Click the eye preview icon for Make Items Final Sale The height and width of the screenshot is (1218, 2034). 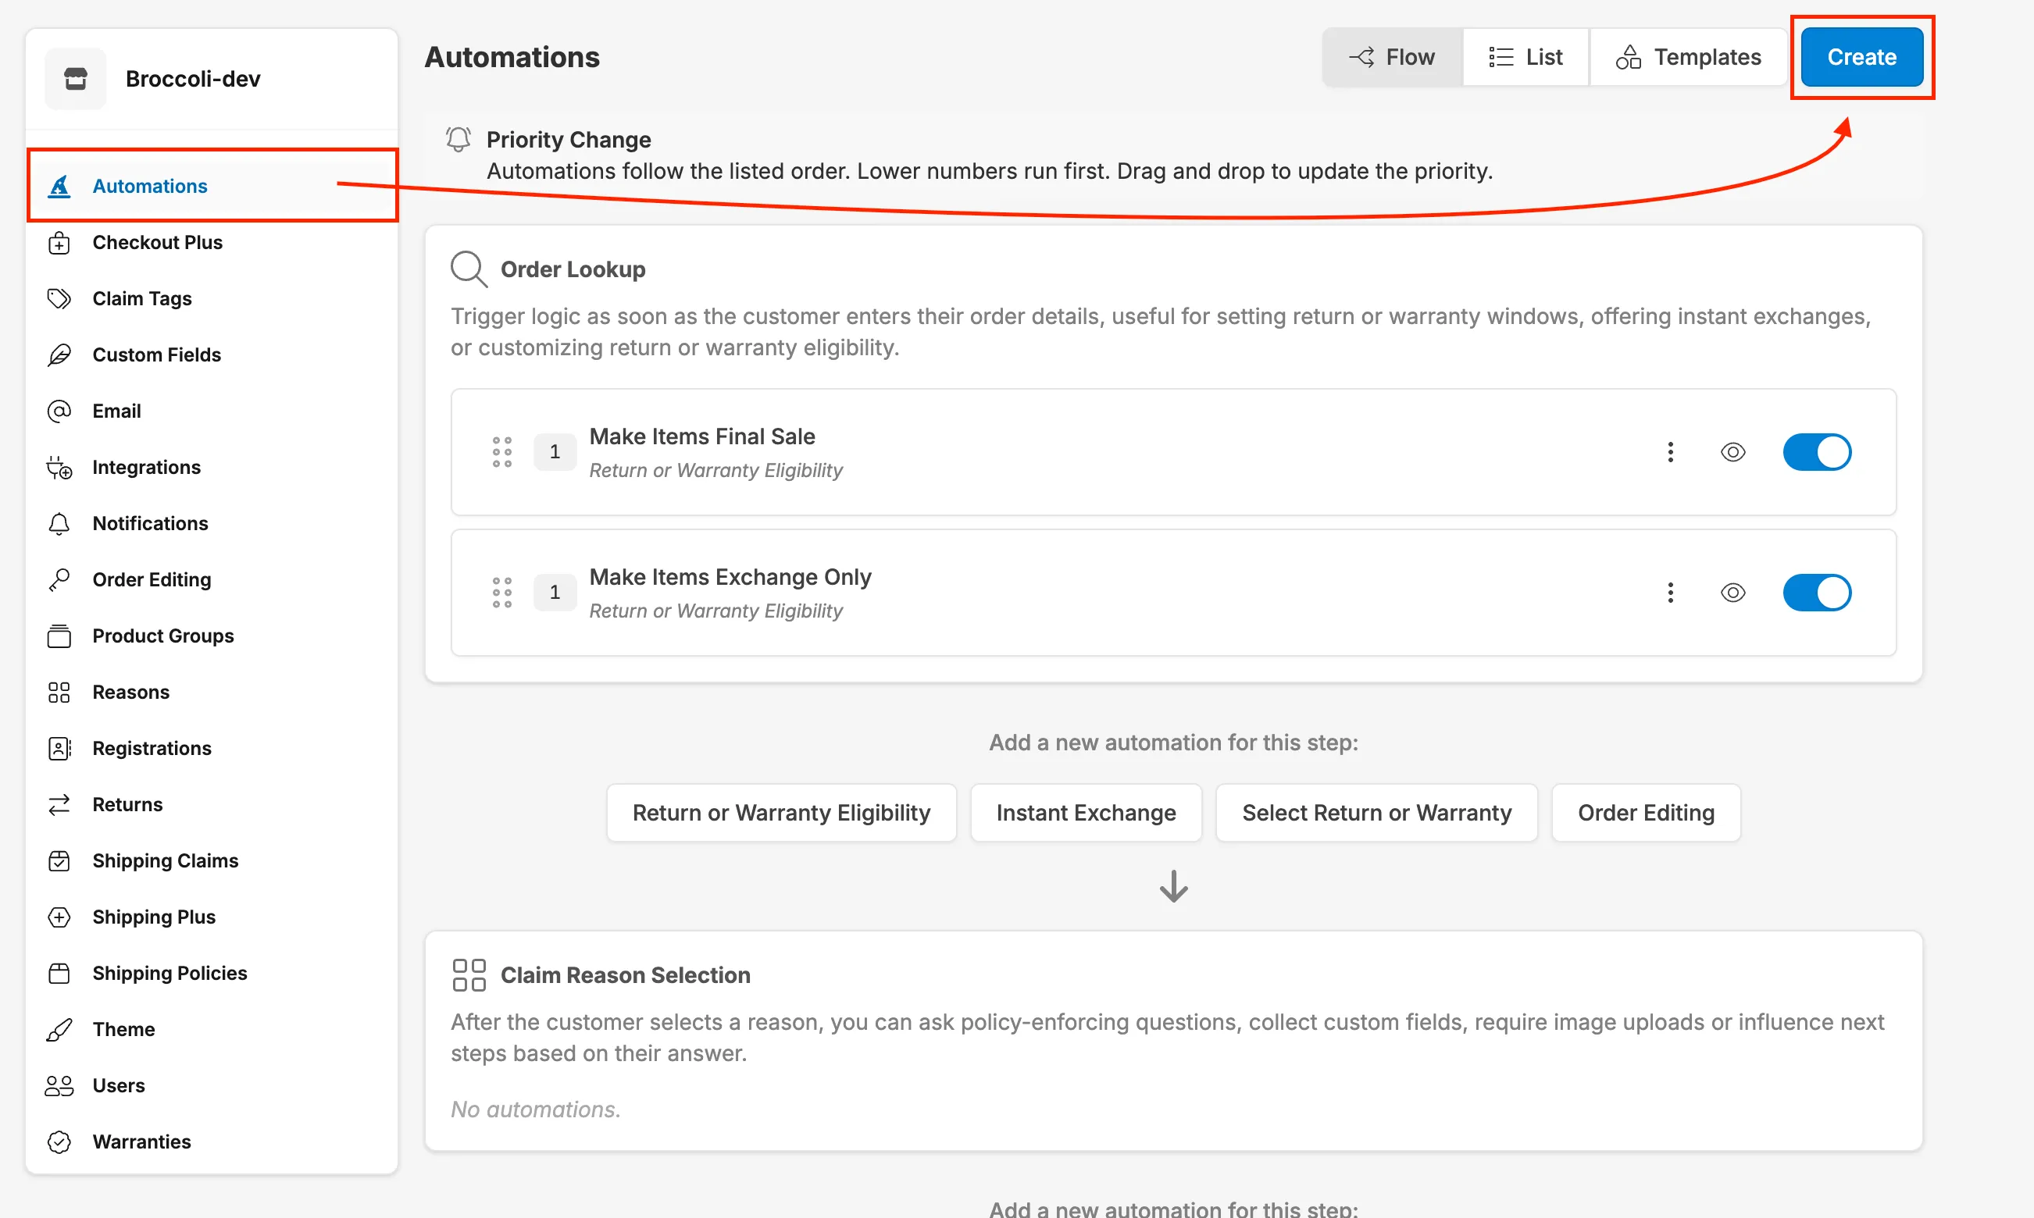(x=1732, y=451)
